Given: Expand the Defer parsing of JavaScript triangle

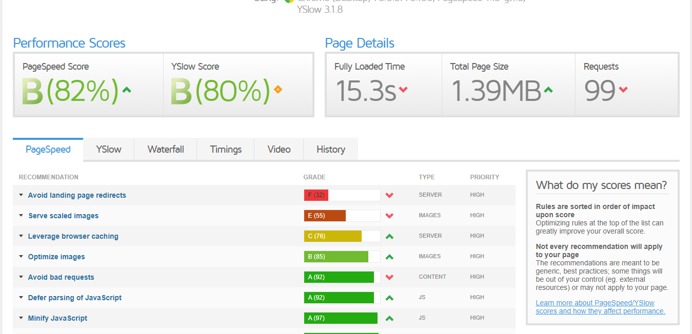Looking at the screenshot, I should [21, 298].
